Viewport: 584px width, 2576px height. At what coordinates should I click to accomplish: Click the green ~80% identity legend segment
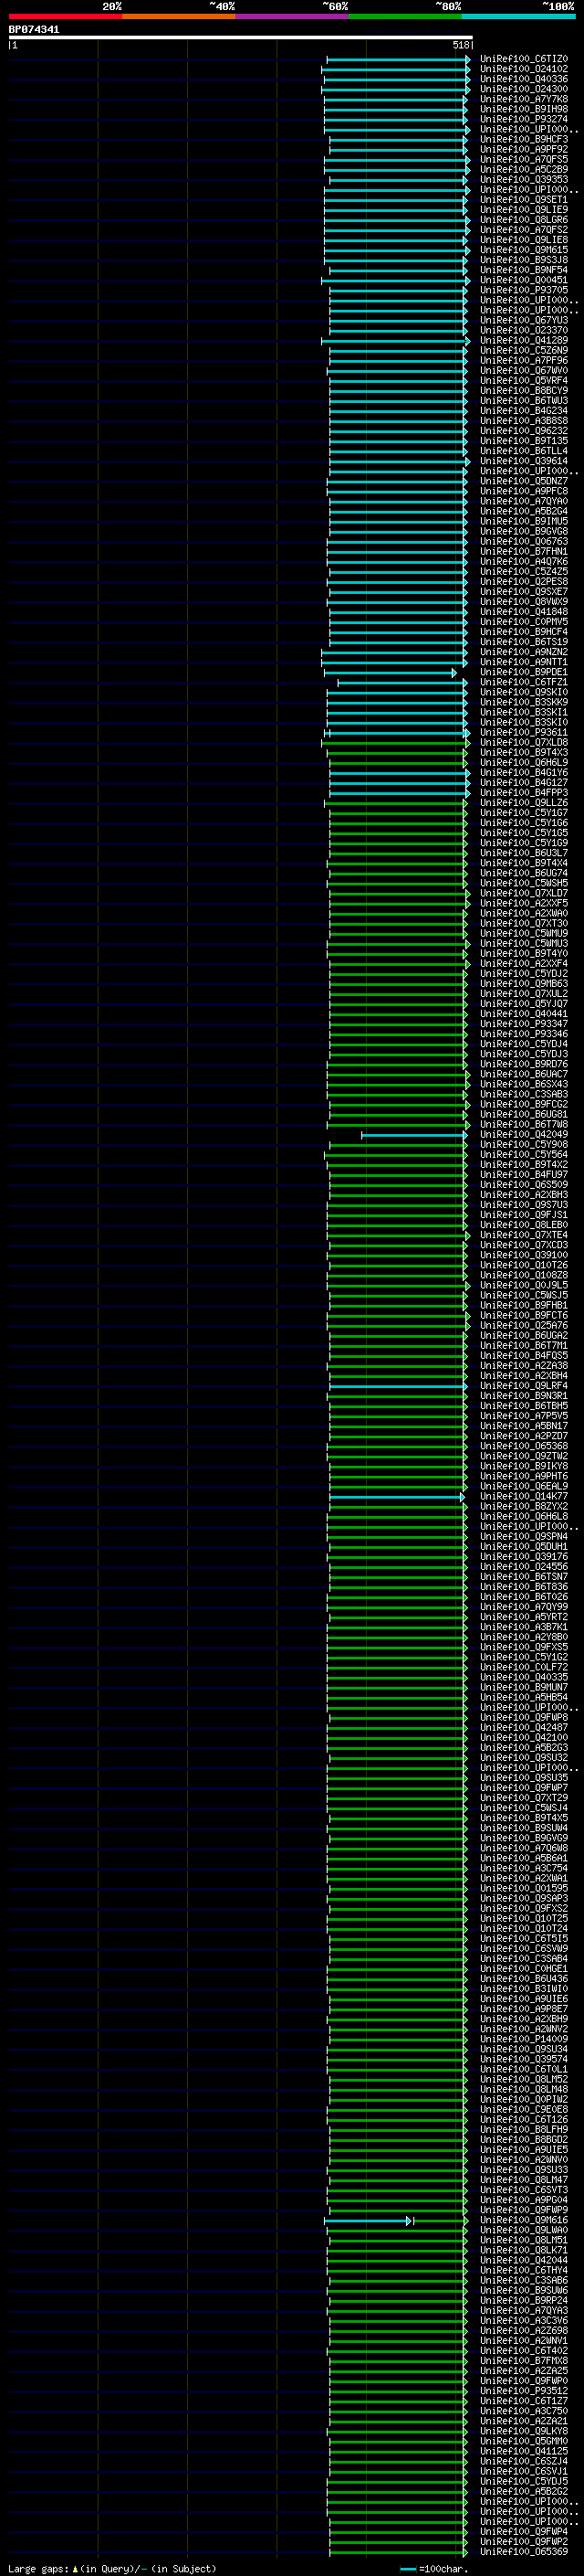click(x=405, y=16)
